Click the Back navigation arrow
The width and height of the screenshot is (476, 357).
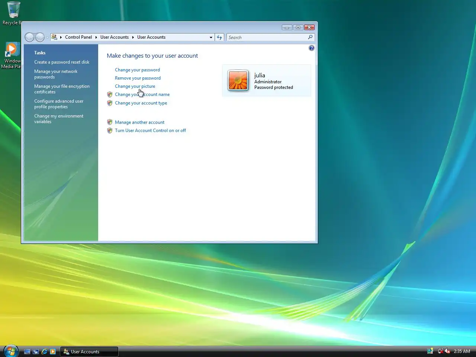[x=29, y=37]
